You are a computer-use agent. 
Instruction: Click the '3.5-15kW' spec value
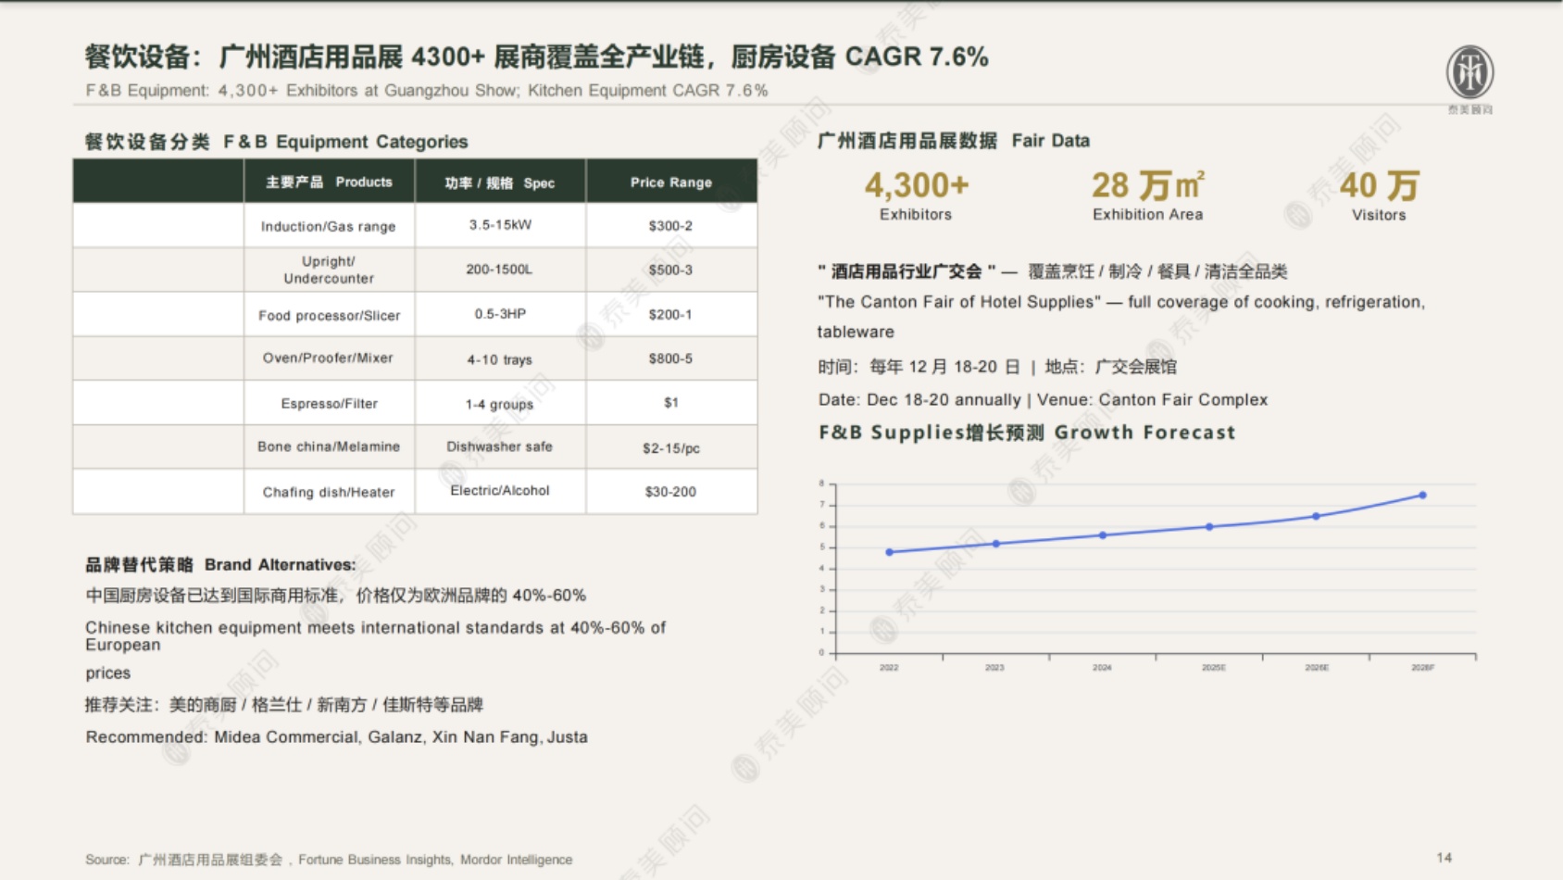pyautogui.click(x=500, y=225)
